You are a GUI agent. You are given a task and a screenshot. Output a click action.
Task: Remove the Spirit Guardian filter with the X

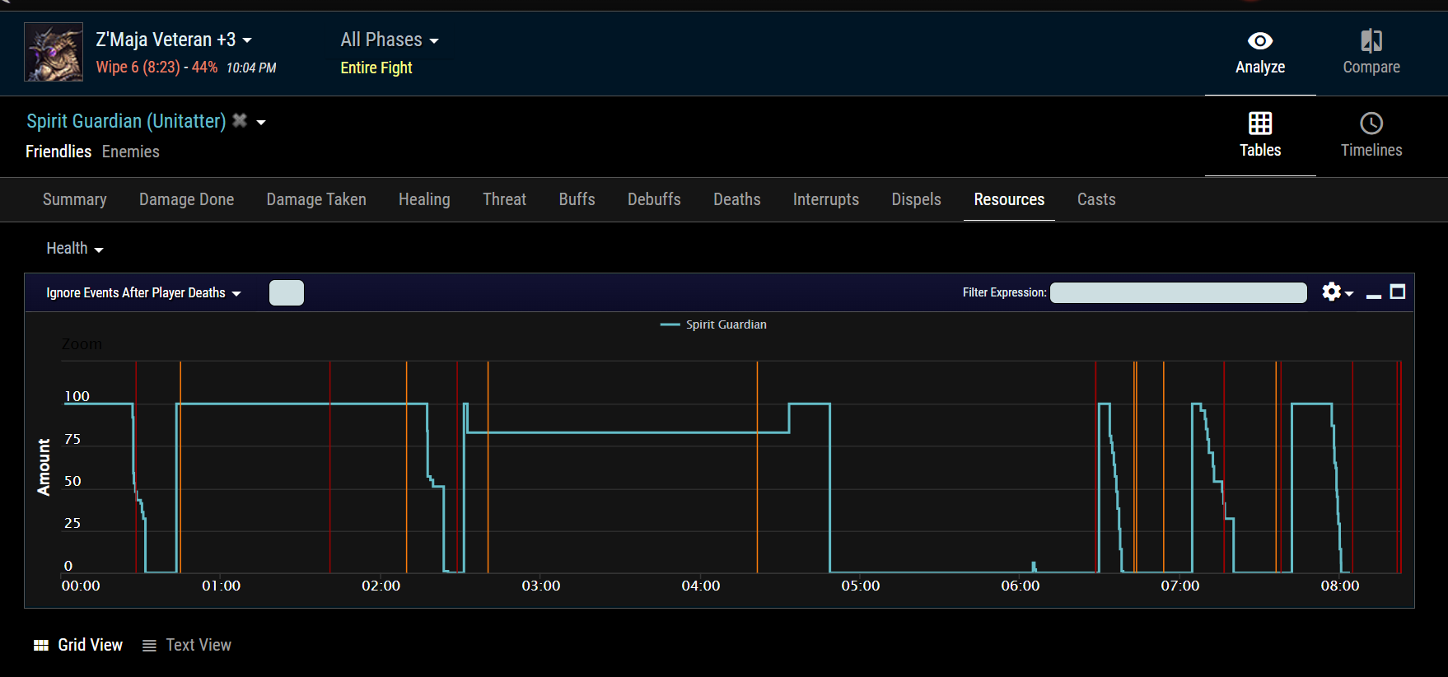pos(240,120)
